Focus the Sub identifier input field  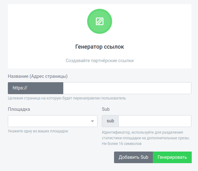(155, 121)
